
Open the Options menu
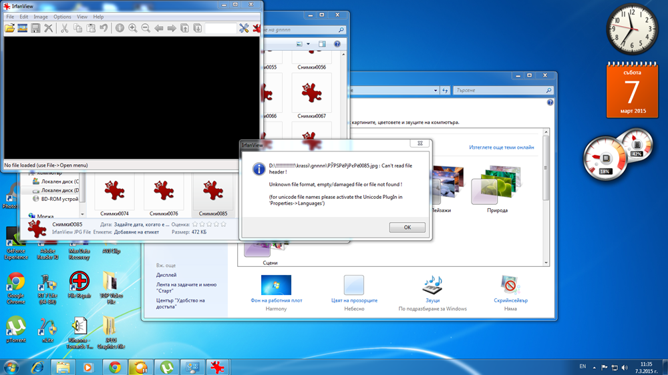62,17
